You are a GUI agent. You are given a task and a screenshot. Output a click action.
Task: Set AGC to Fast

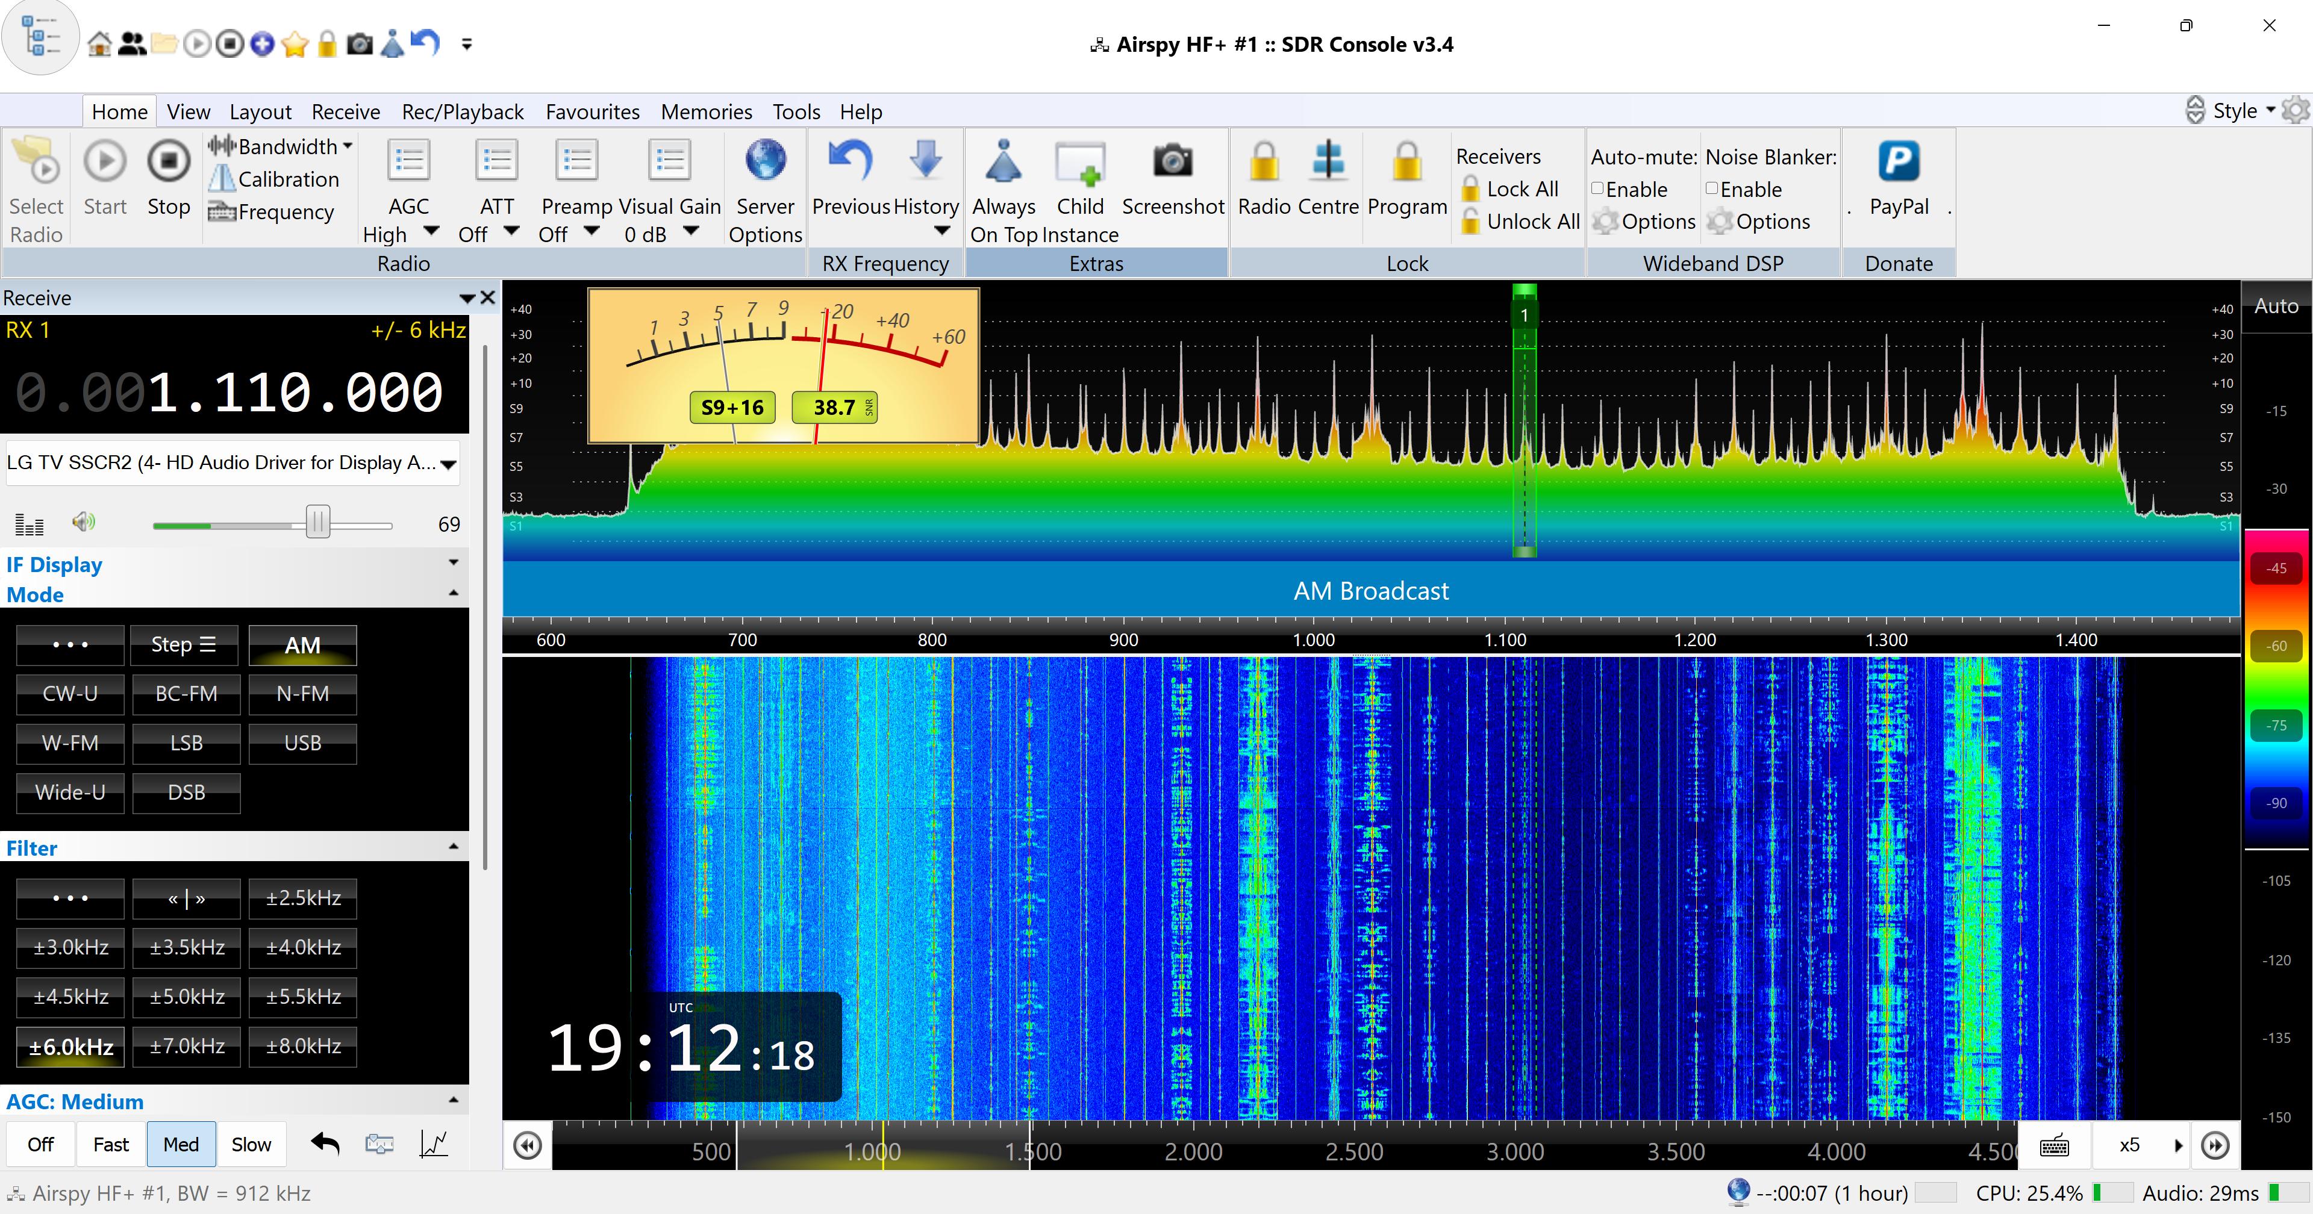pos(110,1144)
